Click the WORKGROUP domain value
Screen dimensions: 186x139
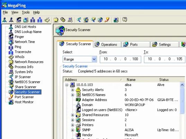click(135, 105)
